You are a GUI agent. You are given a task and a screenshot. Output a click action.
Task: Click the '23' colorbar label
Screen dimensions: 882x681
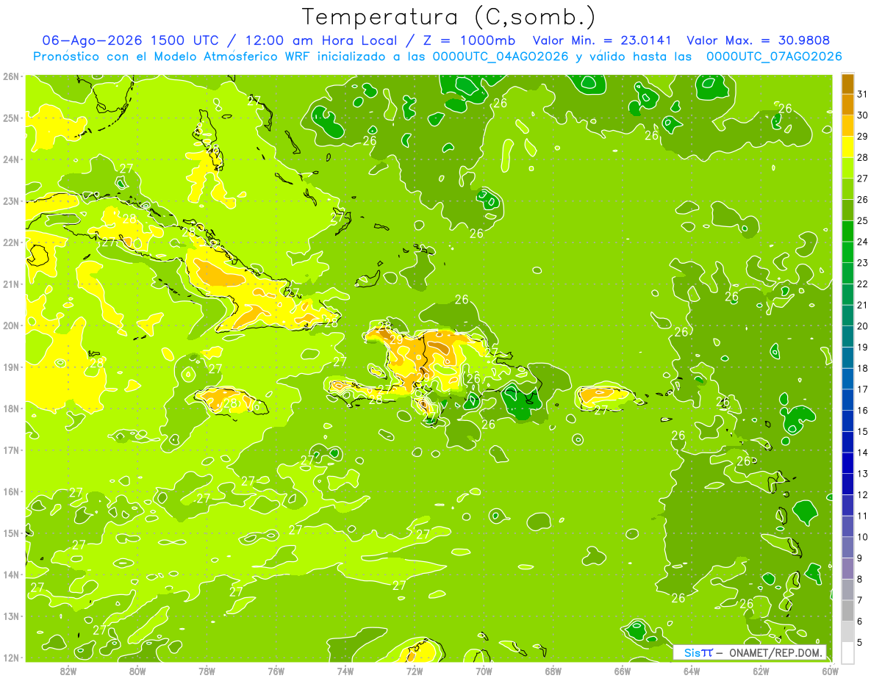pos(863,262)
